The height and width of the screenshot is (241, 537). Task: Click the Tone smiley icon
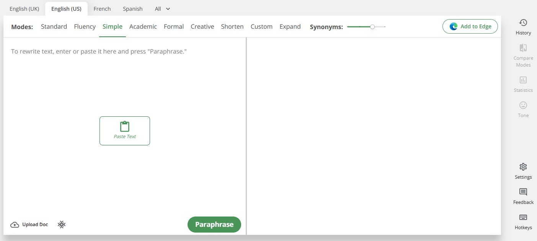pos(523,105)
